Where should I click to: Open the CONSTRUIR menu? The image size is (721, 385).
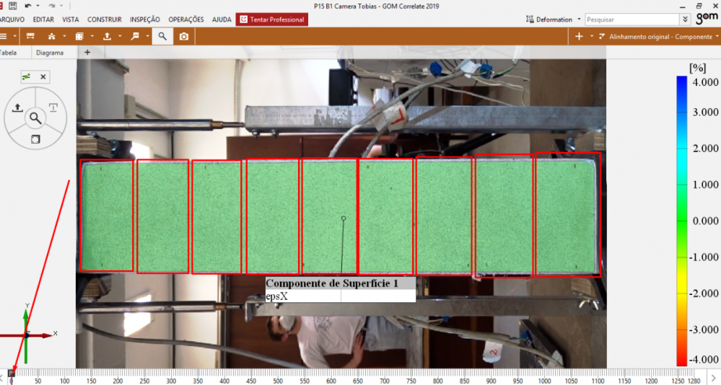point(104,19)
